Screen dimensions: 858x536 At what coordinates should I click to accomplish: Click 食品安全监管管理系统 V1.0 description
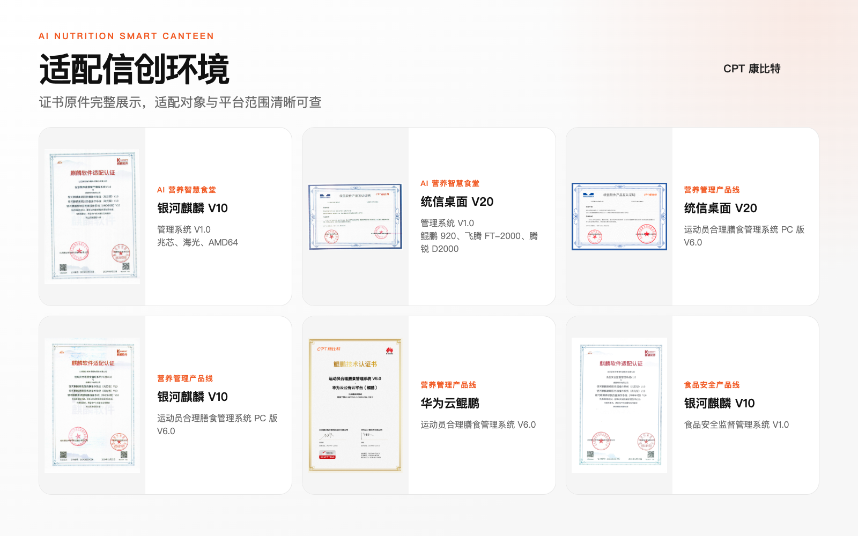736,425
